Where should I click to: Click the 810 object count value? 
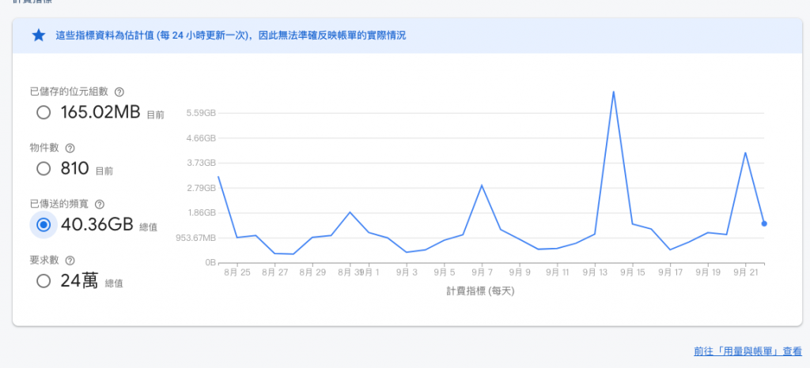[75, 168]
